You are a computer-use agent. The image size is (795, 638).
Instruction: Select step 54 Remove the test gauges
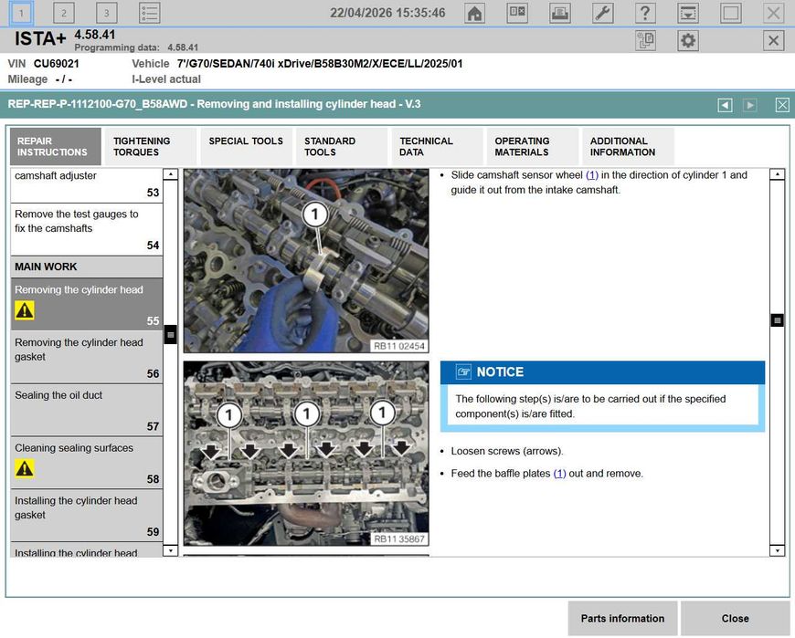[x=87, y=229]
